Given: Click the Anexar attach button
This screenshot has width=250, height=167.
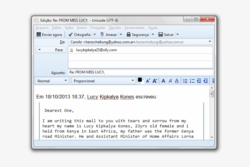Looking at the screenshot, I should pyautogui.click(x=109, y=34).
